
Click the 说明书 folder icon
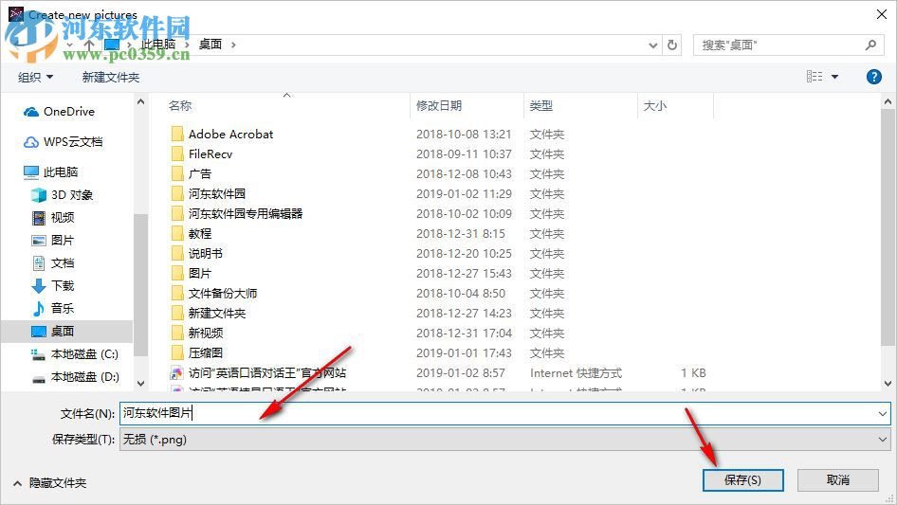coord(177,253)
